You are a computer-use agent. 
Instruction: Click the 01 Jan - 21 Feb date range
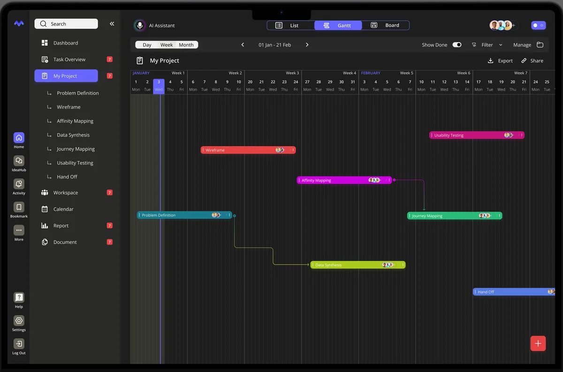[x=275, y=45]
